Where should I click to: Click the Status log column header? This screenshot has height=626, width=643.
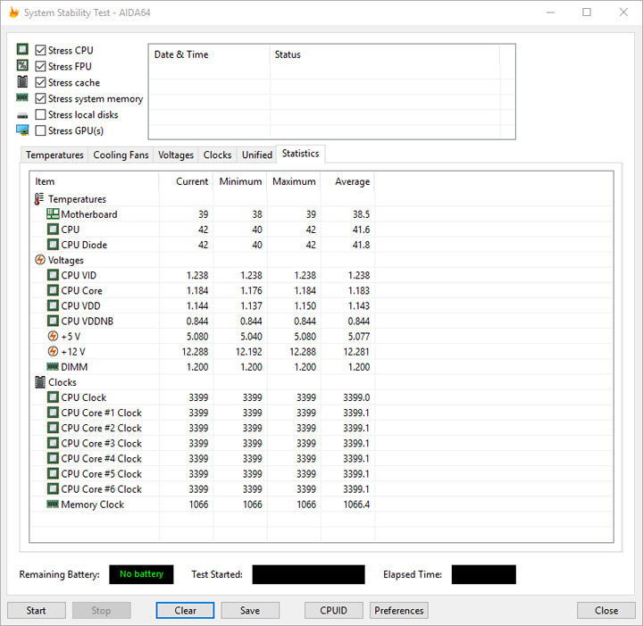(x=385, y=54)
